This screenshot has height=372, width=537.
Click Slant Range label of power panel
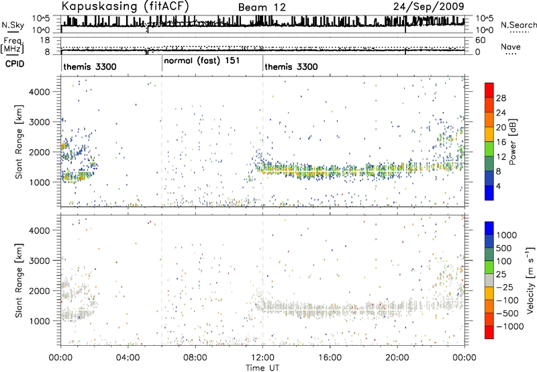(x=19, y=142)
